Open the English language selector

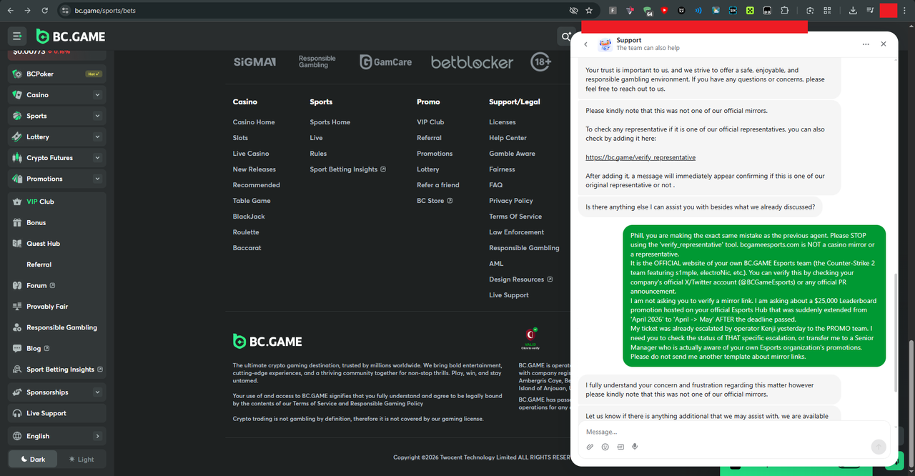pyautogui.click(x=57, y=436)
